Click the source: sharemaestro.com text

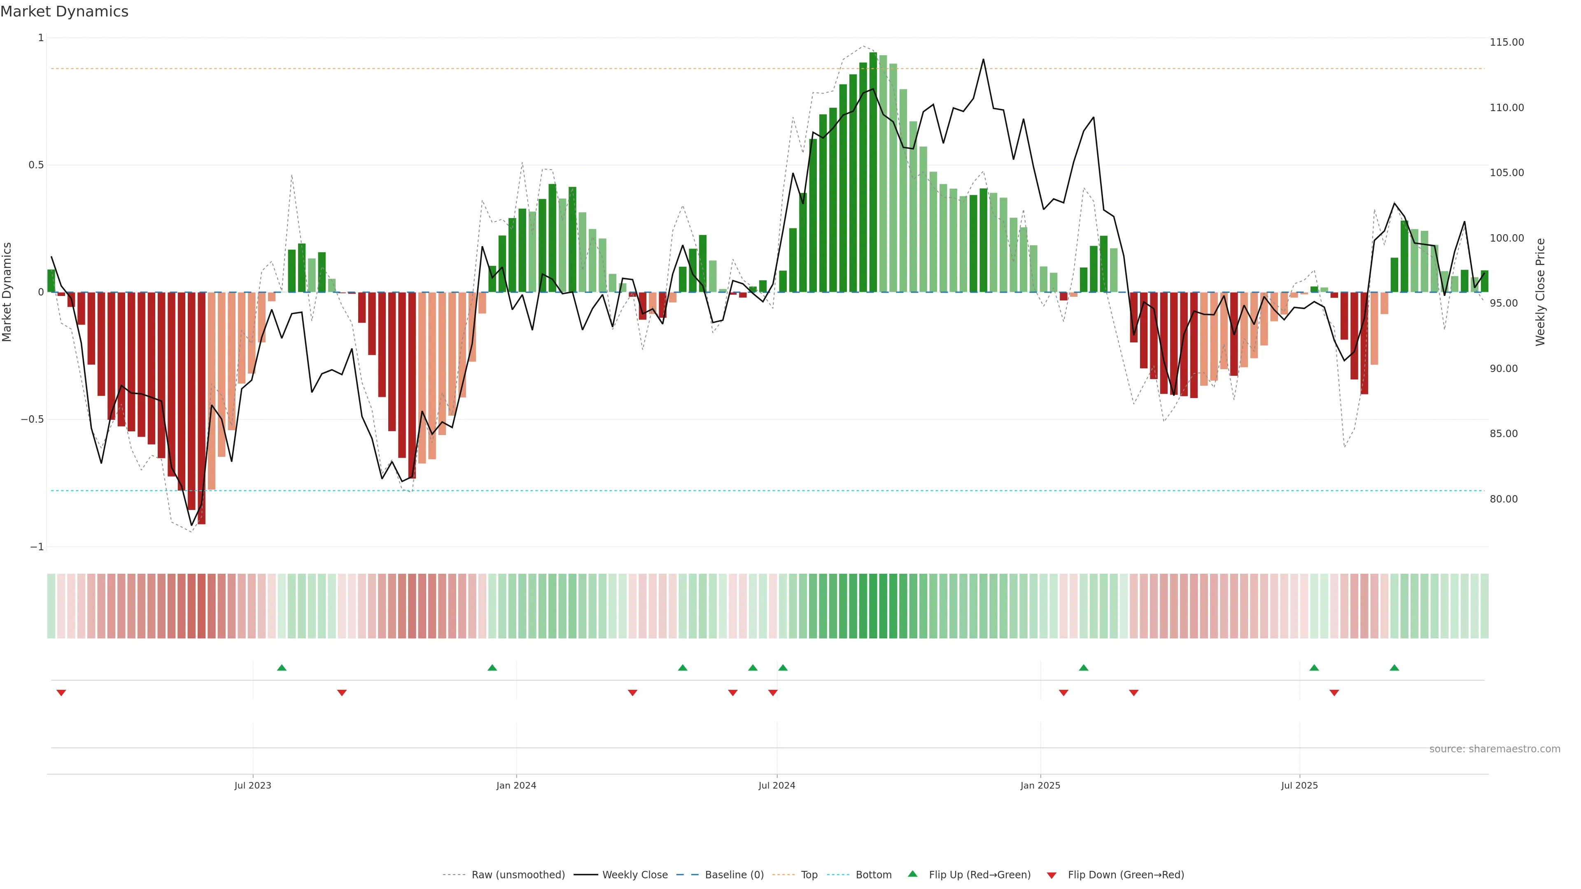[1495, 749]
